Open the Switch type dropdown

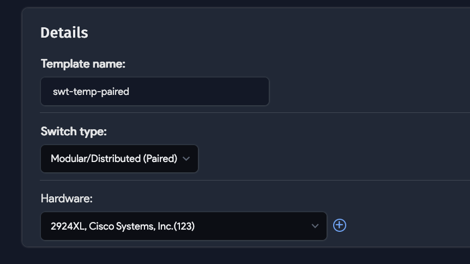click(119, 159)
